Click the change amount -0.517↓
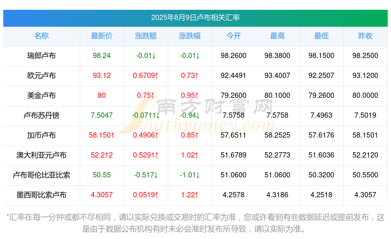391x239 pixels. pos(146,175)
